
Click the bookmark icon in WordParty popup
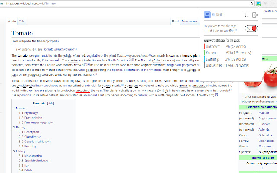pos(247,15)
